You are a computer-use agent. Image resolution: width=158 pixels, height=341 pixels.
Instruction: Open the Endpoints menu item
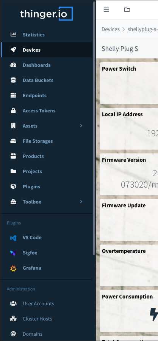coord(47,95)
